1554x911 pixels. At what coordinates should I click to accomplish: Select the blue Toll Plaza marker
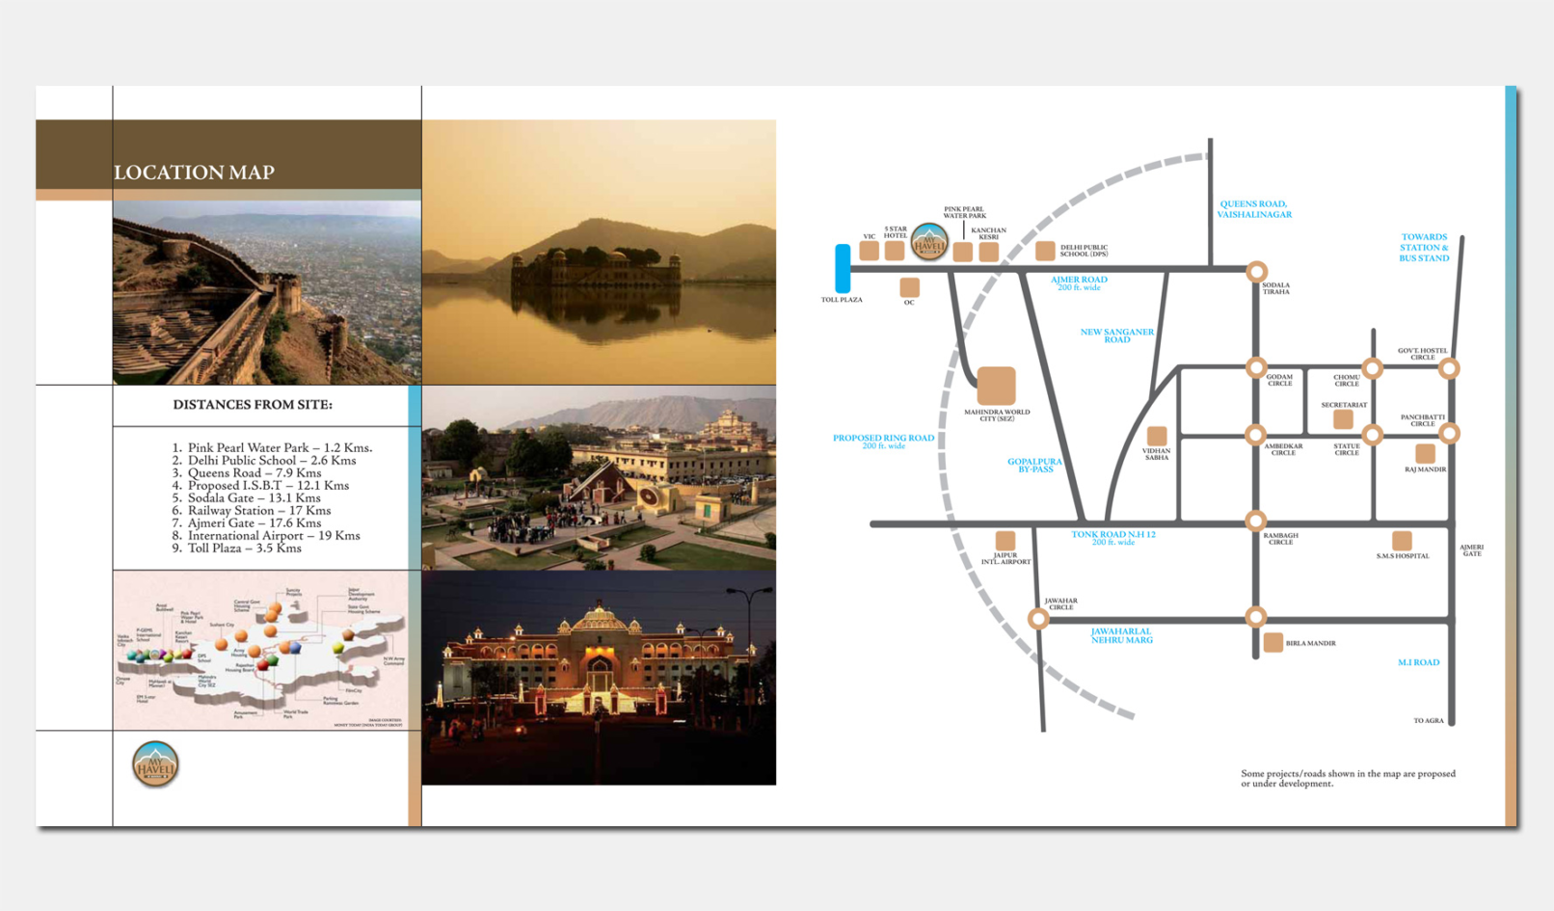click(843, 268)
